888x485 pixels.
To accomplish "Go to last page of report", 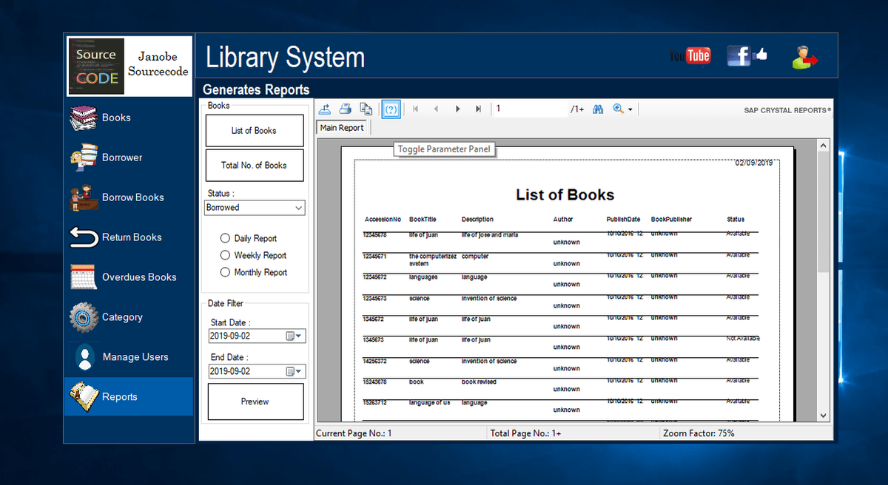I will click(478, 109).
